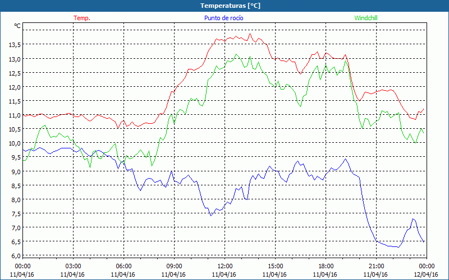This screenshot has width=449, height=280.
Task: Click the '18:00' time axis label
Action: click(326, 266)
